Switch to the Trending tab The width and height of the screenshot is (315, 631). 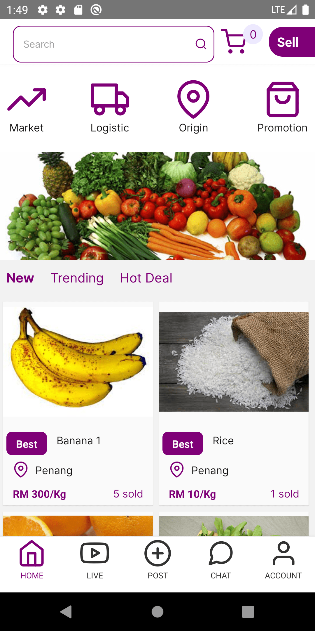(x=77, y=278)
